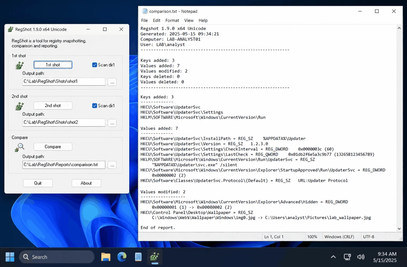The height and width of the screenshot is (267, 407).
Task: Click the 100% zoom status bar entry
Action: click(312, 237)
